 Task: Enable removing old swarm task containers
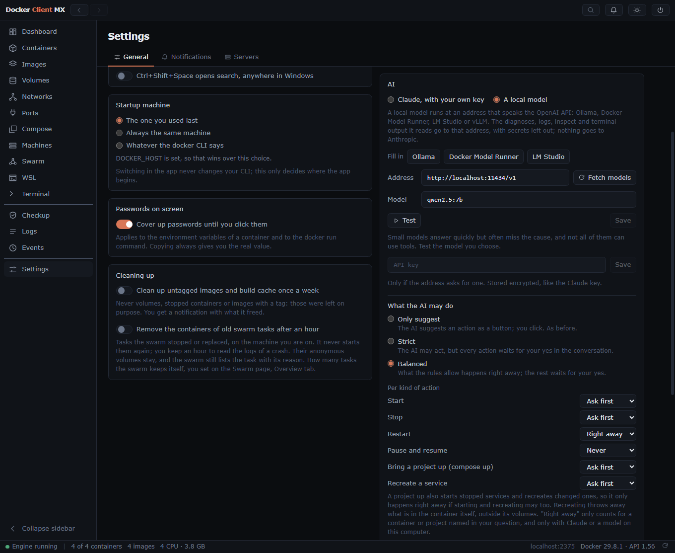point(124,329)
